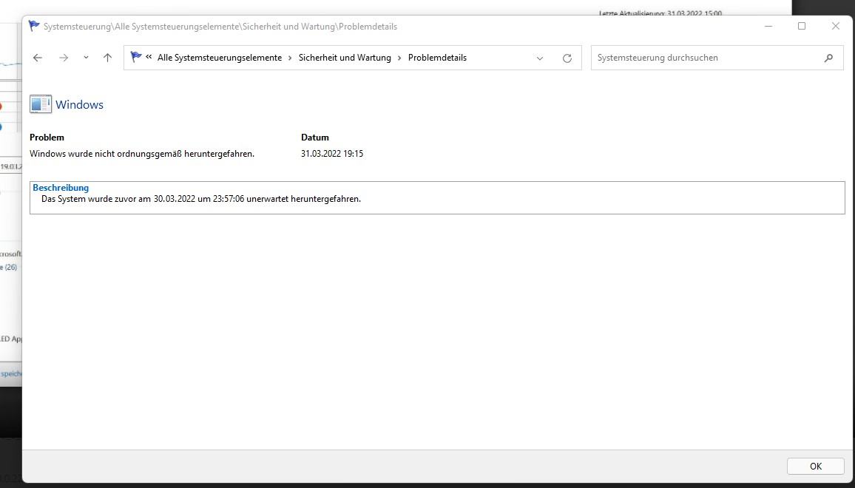Minimize the Problemdetails window
This screenshot has width=855, height=488.
click(768, 26)
